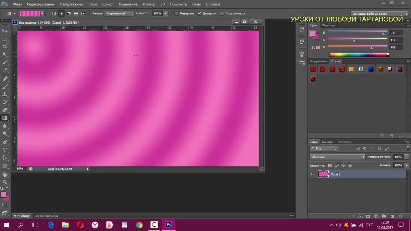Create a new layer group
The height and width of the screenshot is (231, 411).
(x=384, y=216)
